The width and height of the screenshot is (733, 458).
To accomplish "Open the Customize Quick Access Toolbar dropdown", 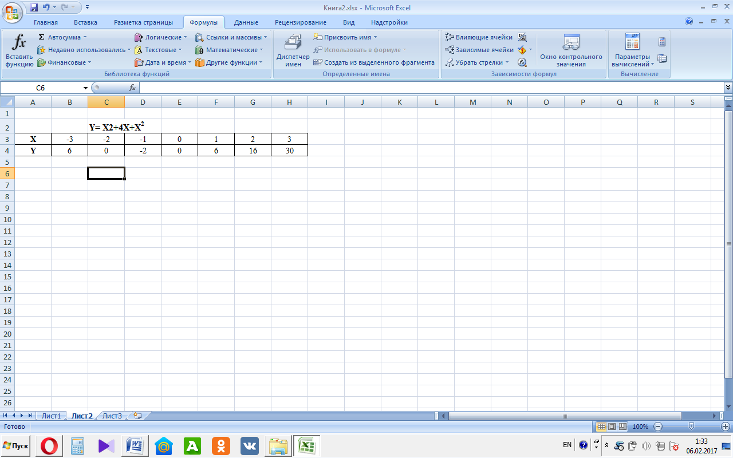I will 88,7.
